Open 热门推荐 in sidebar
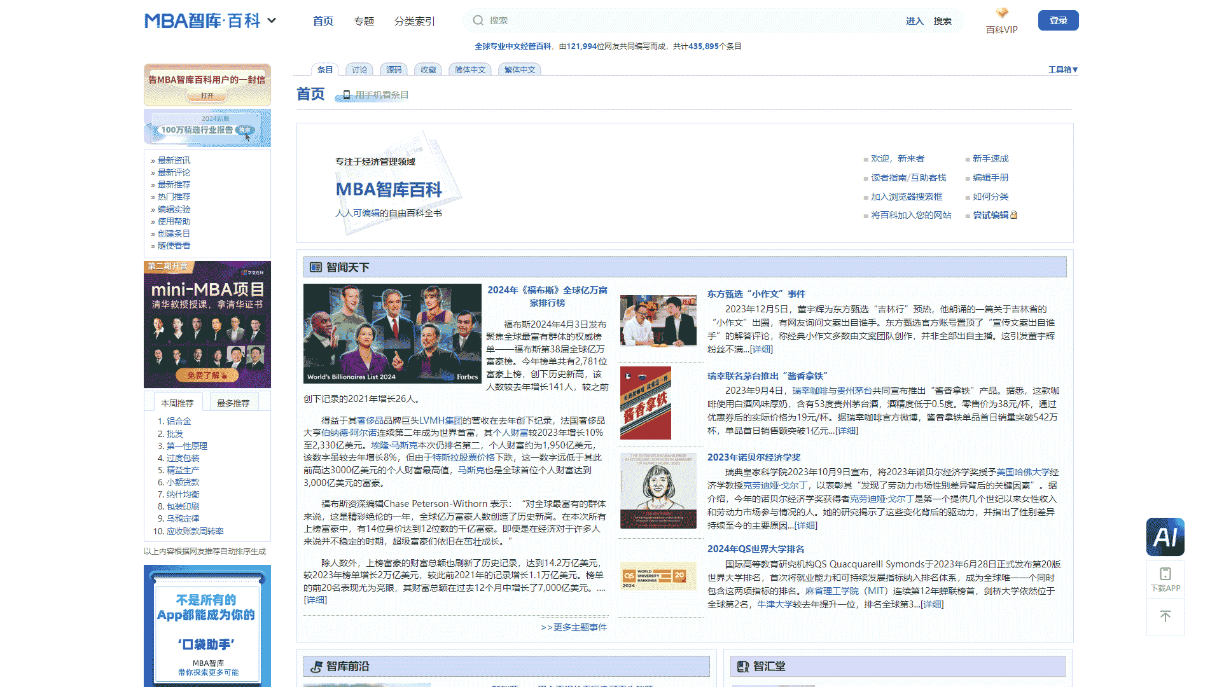 [x=174, y=197]
